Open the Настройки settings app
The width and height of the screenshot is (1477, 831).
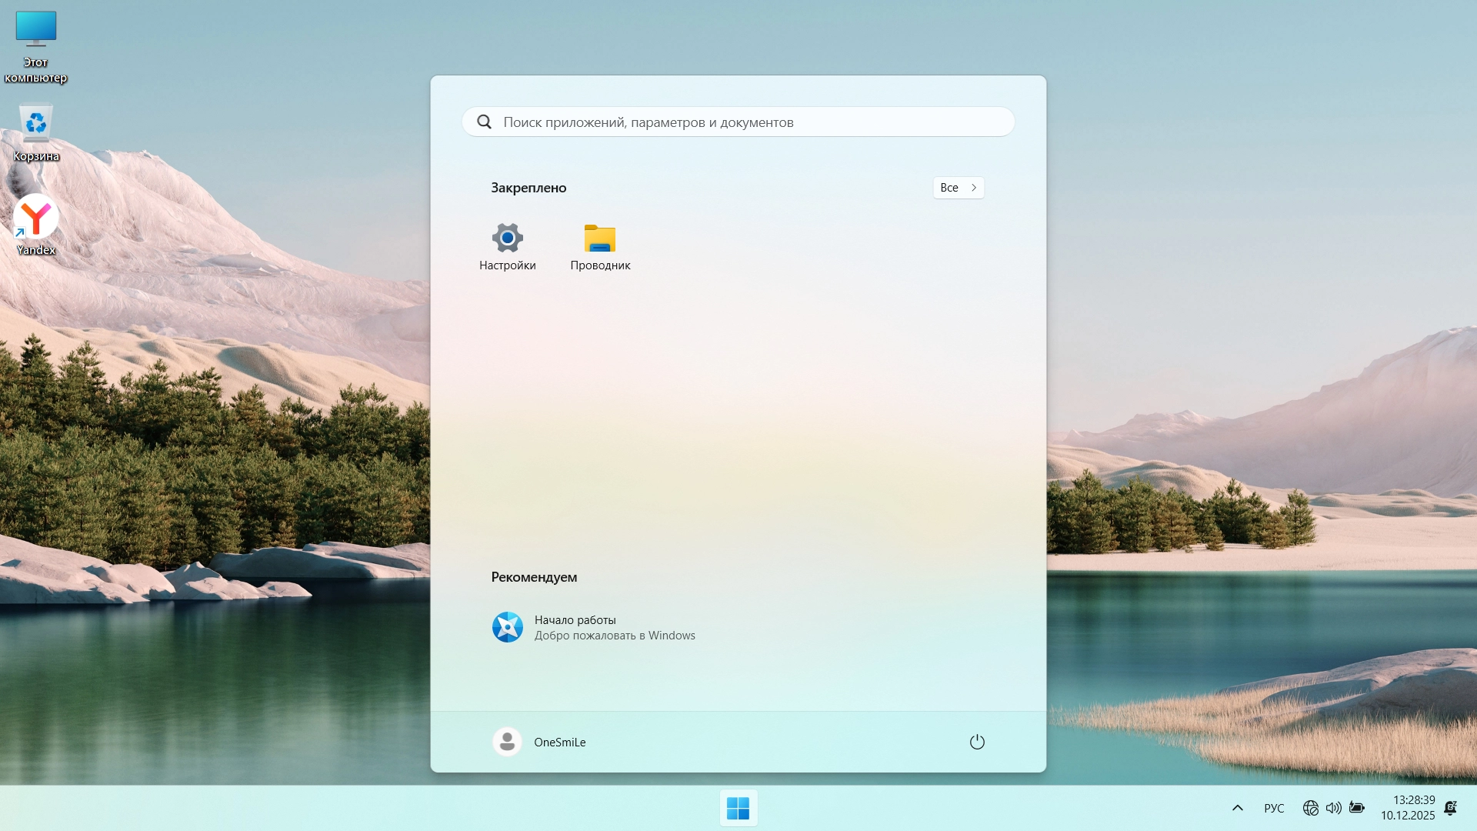pyautogui.click(x=507, y=246)
